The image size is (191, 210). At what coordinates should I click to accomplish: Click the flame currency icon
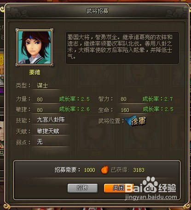point(104,170)
